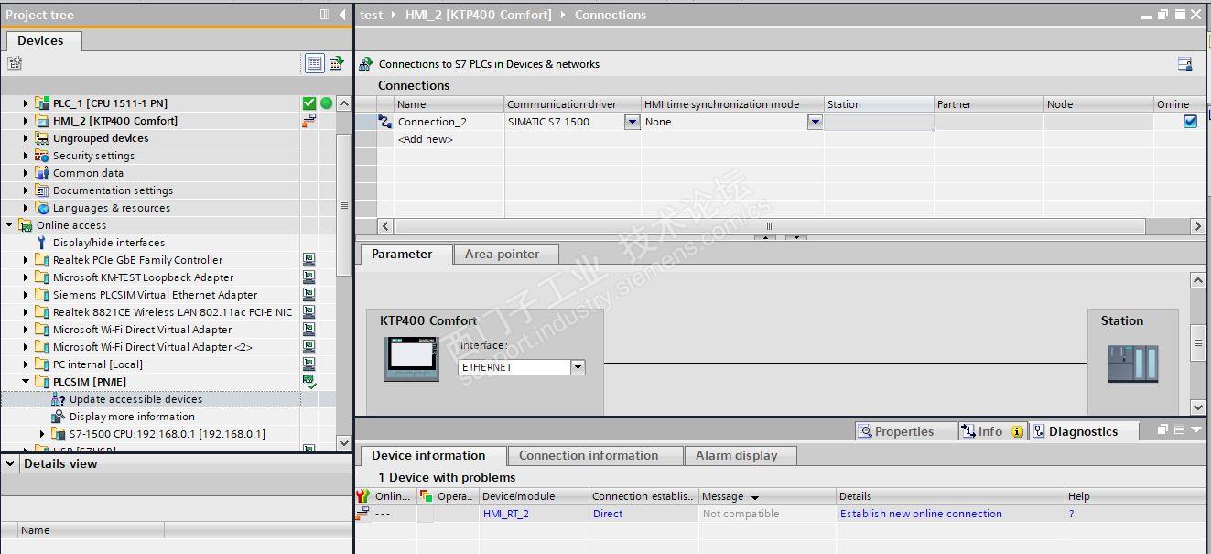Click the green check status icon for PLC_1
The image size is (1211, 554).
coord(309,103)
